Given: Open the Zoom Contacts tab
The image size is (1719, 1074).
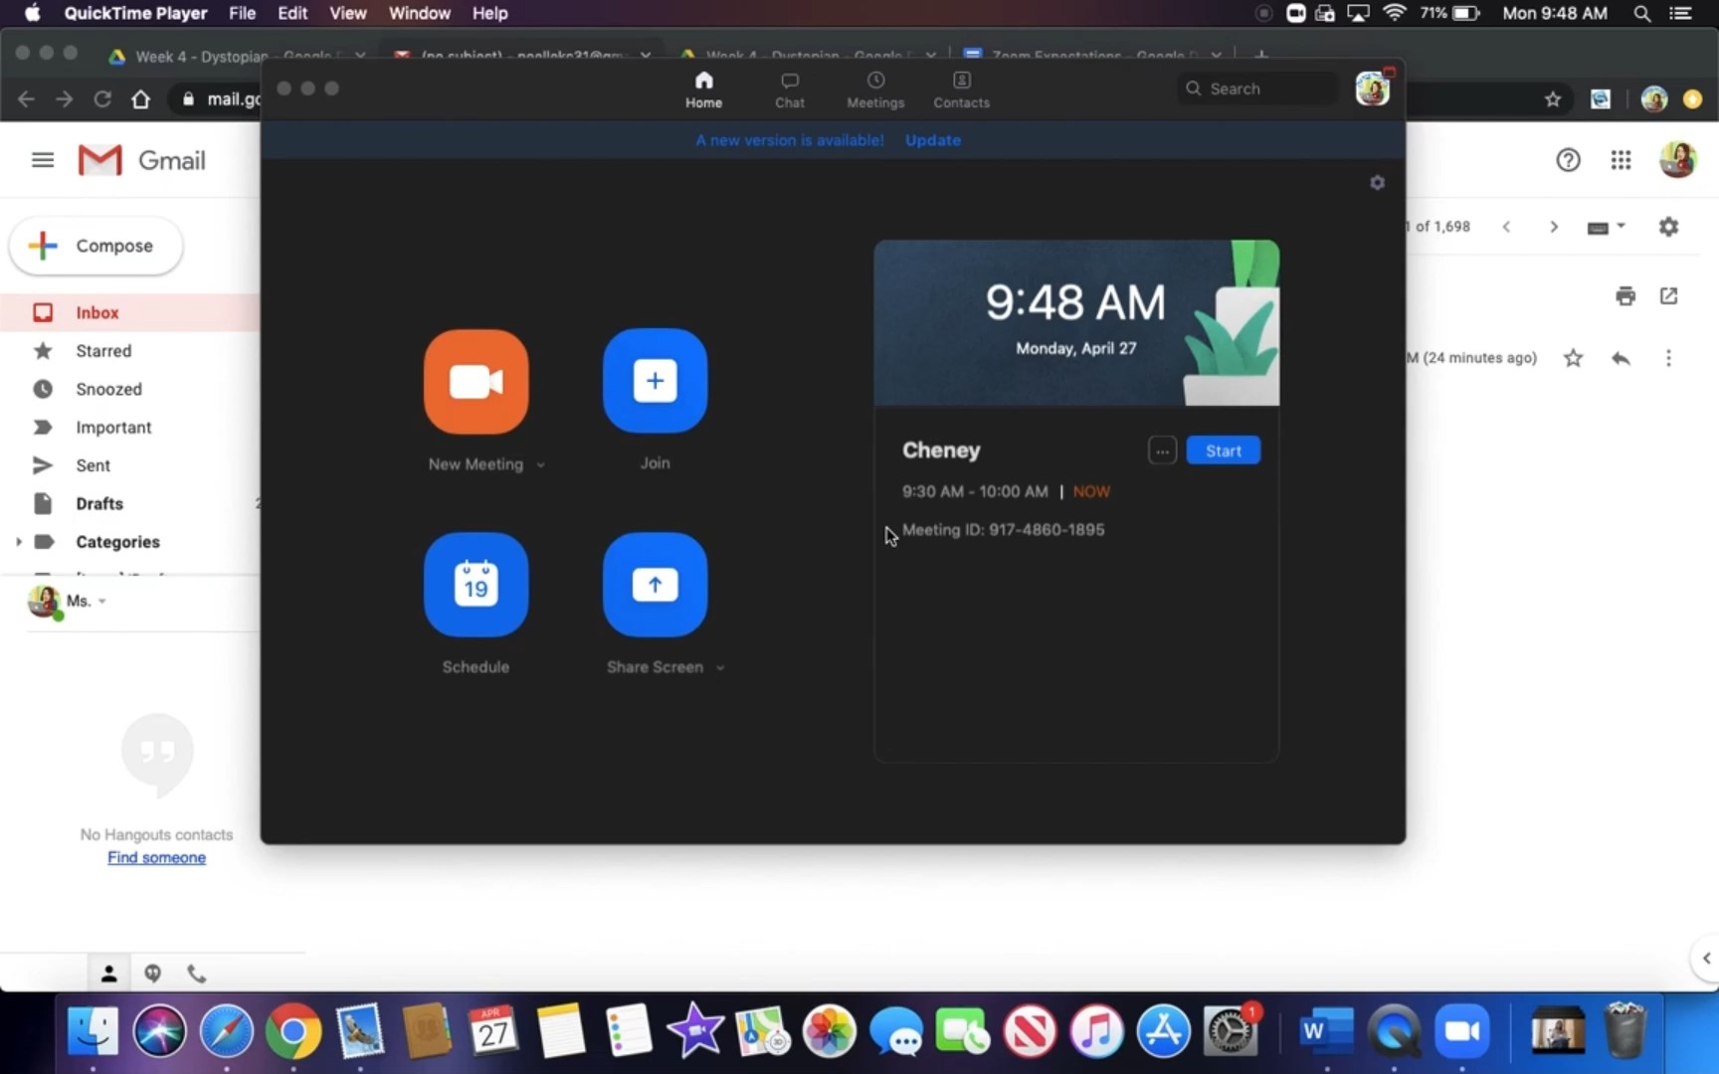Looking at the screenshot, I should tap(961, 89).
